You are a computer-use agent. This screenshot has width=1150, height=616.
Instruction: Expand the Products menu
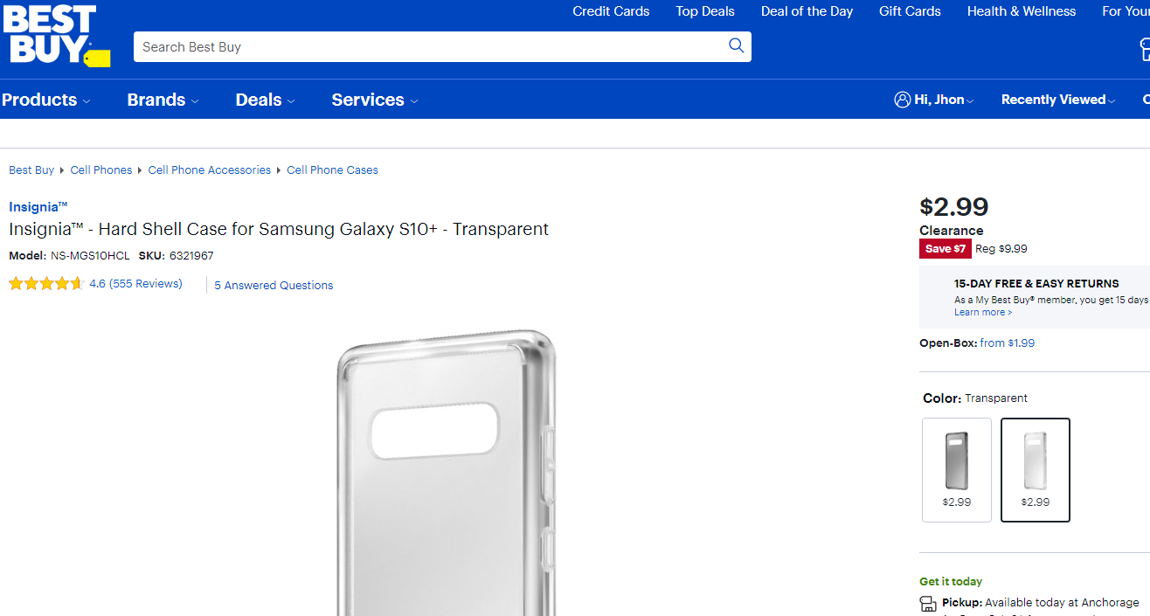click(x=45, y=100)
